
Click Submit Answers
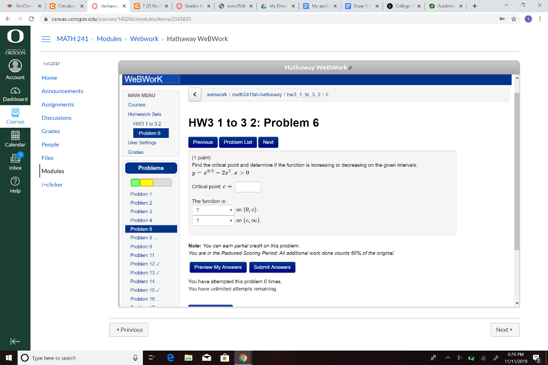pos(272,267)
